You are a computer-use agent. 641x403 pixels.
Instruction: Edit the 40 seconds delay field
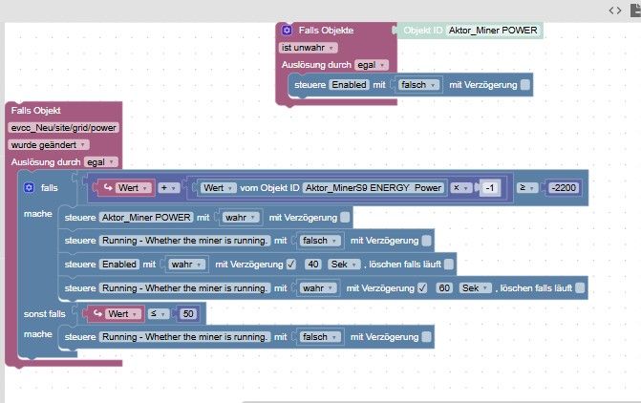[313, 264]
